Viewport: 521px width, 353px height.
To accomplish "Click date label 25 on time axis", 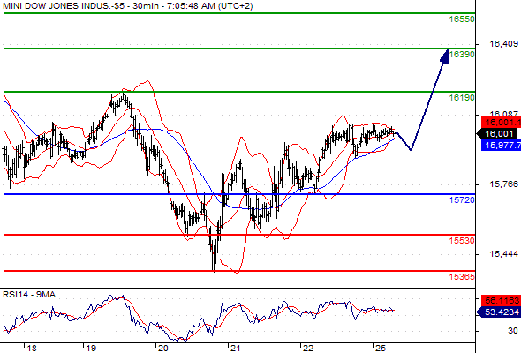I will pyautogui.click(x=381, y=349).
